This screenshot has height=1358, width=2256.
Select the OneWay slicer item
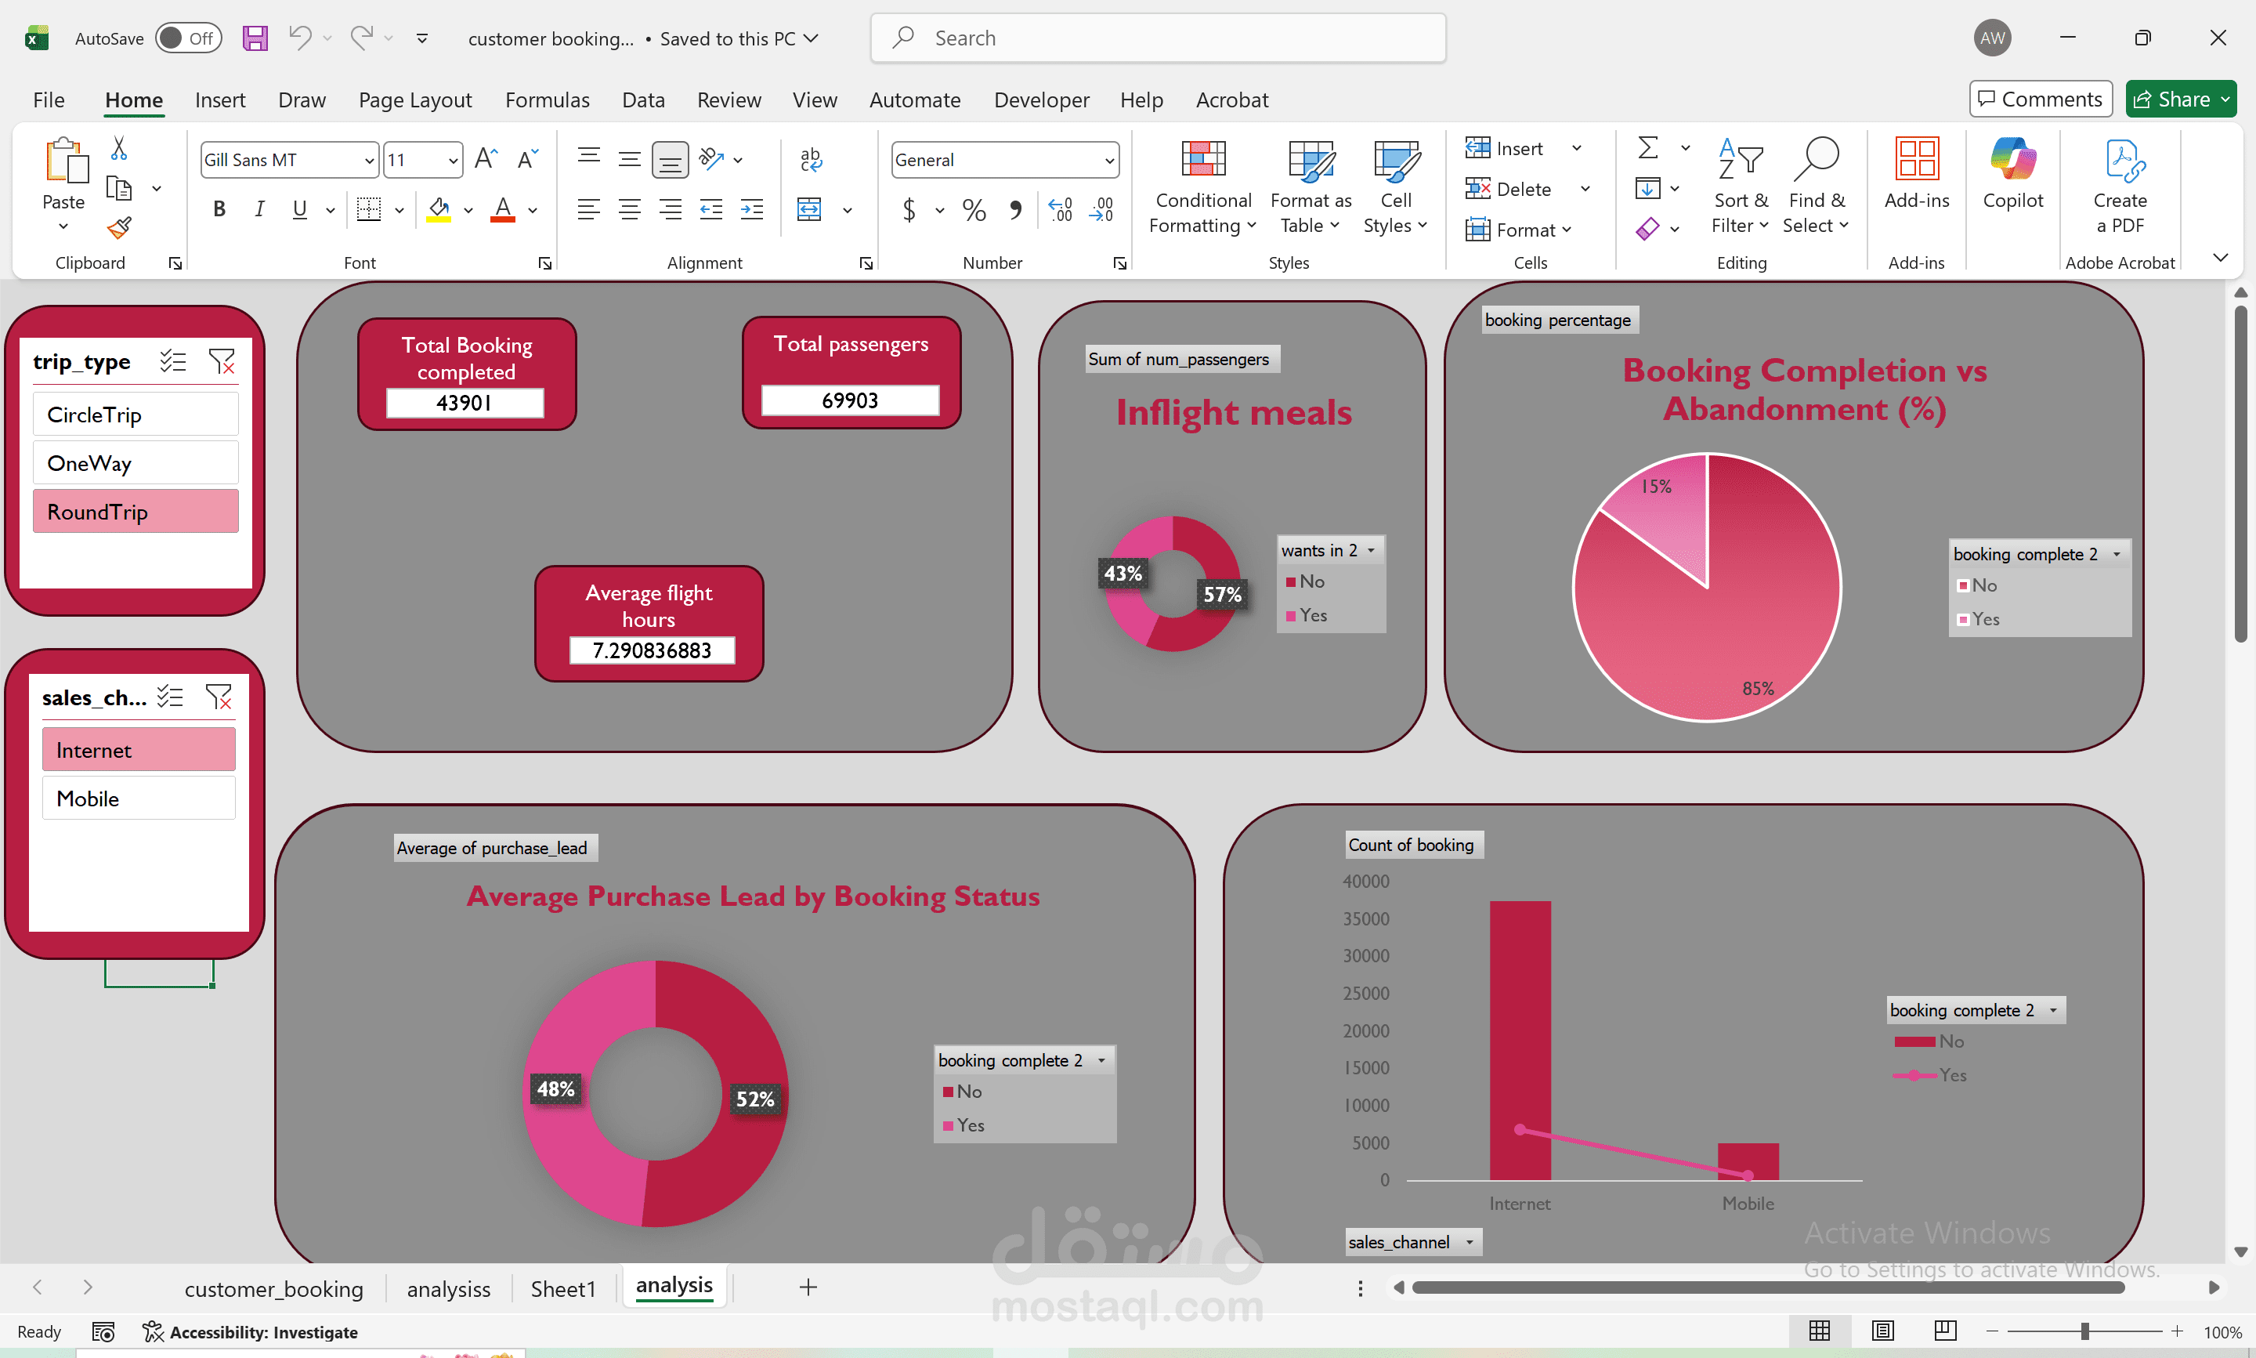[x=136, y=463]
